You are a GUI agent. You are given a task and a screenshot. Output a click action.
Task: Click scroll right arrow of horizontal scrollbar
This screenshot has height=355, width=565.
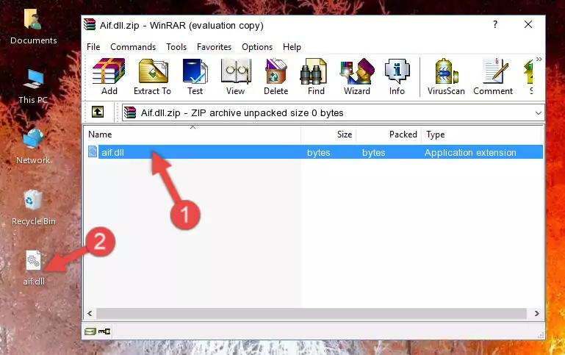pos(536,313)
